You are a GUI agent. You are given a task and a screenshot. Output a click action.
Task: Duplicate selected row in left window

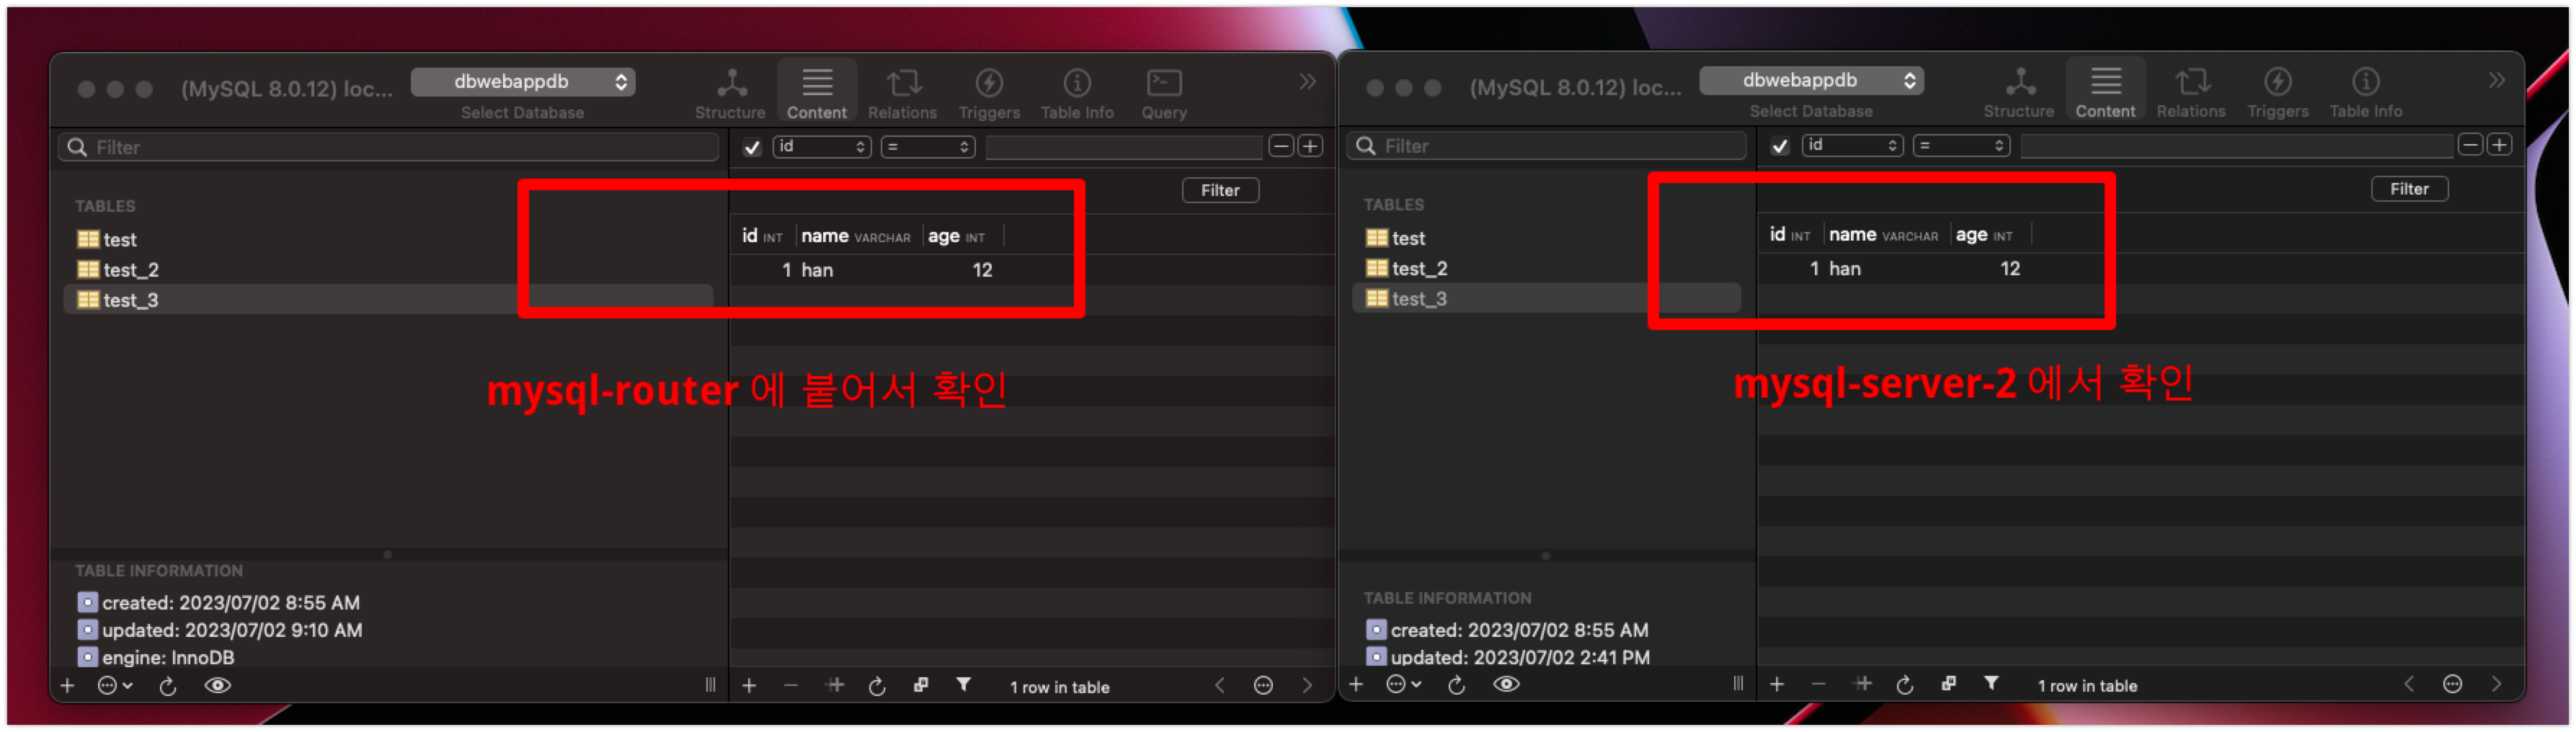pyautogui.click(x=834, y=686)
